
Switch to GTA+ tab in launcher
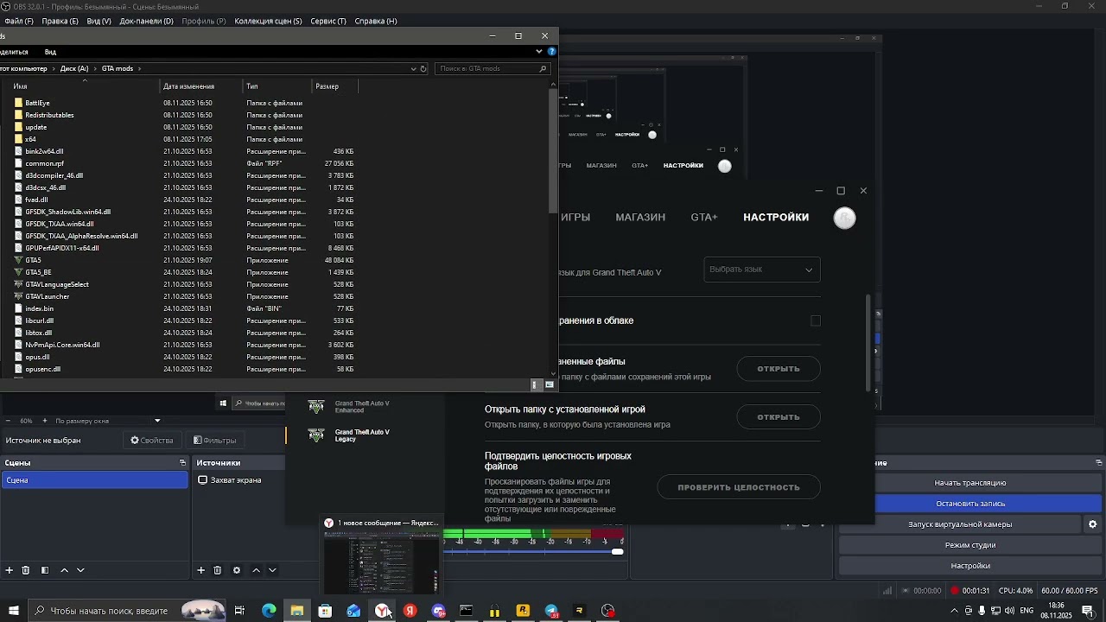pyautogui.click(x=704, y=218)
